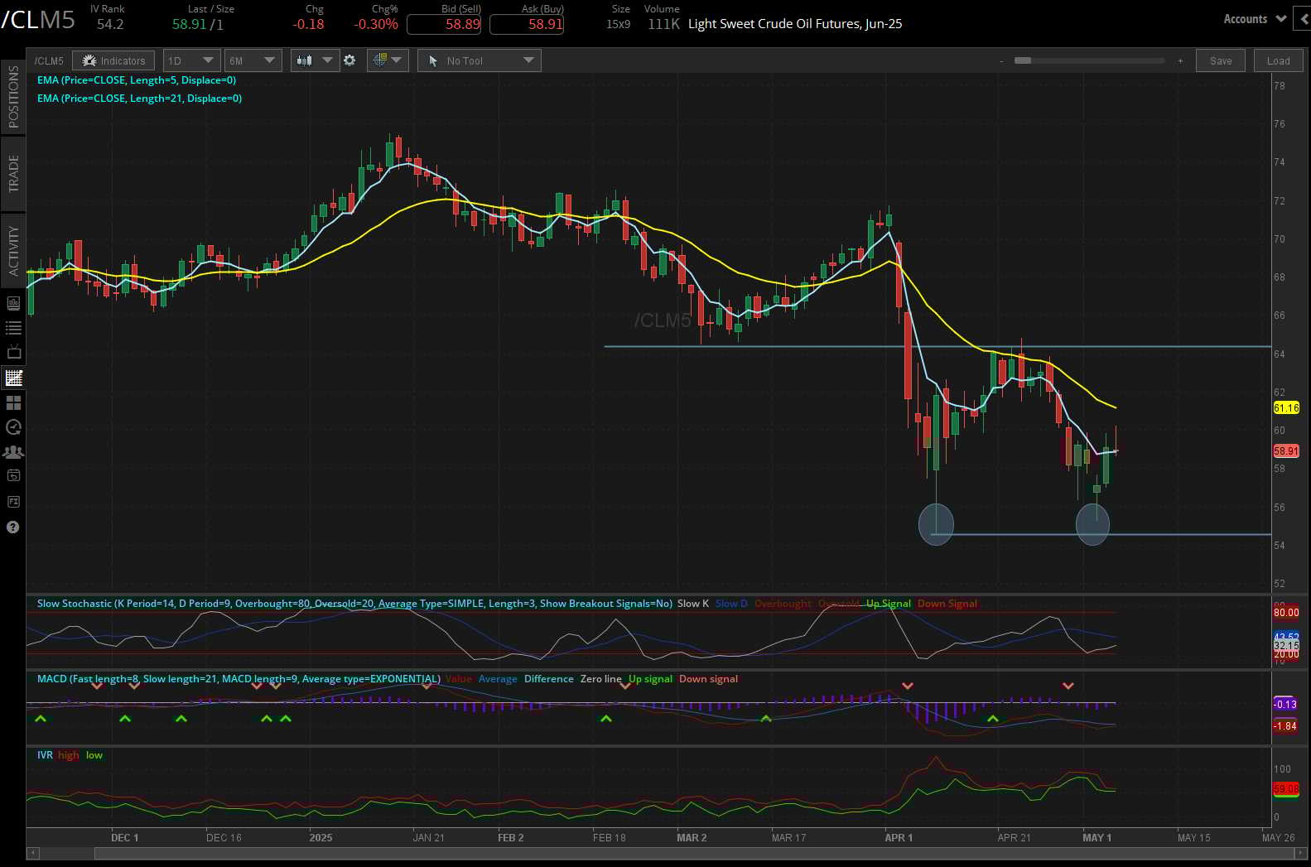Click the /CLM5 symbol field in chart toolbar
Image resolution: width=1311 pixels, height=867 pixels.
pos(49,60)
